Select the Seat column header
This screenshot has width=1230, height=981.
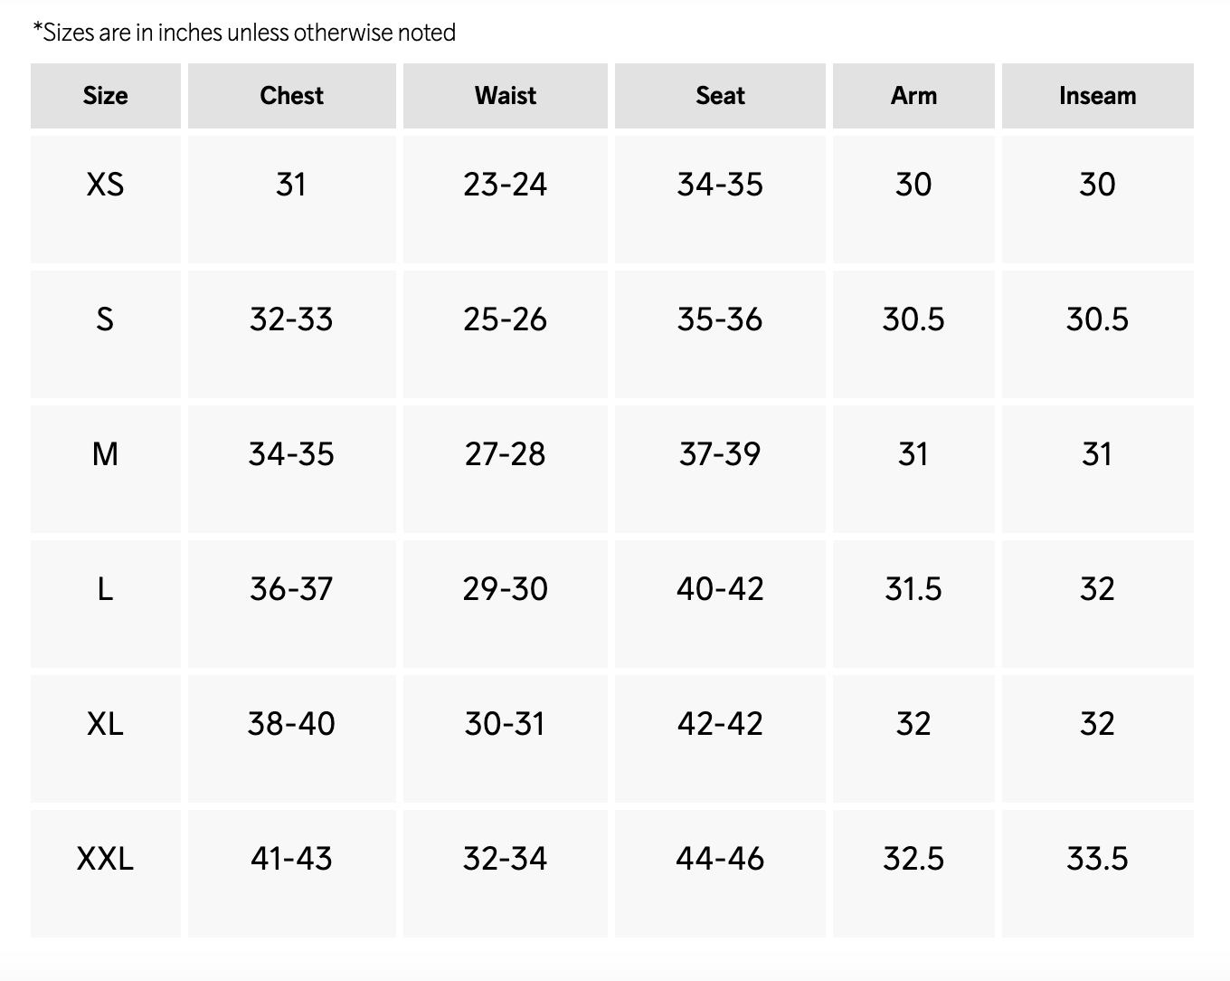click(720, 95)
